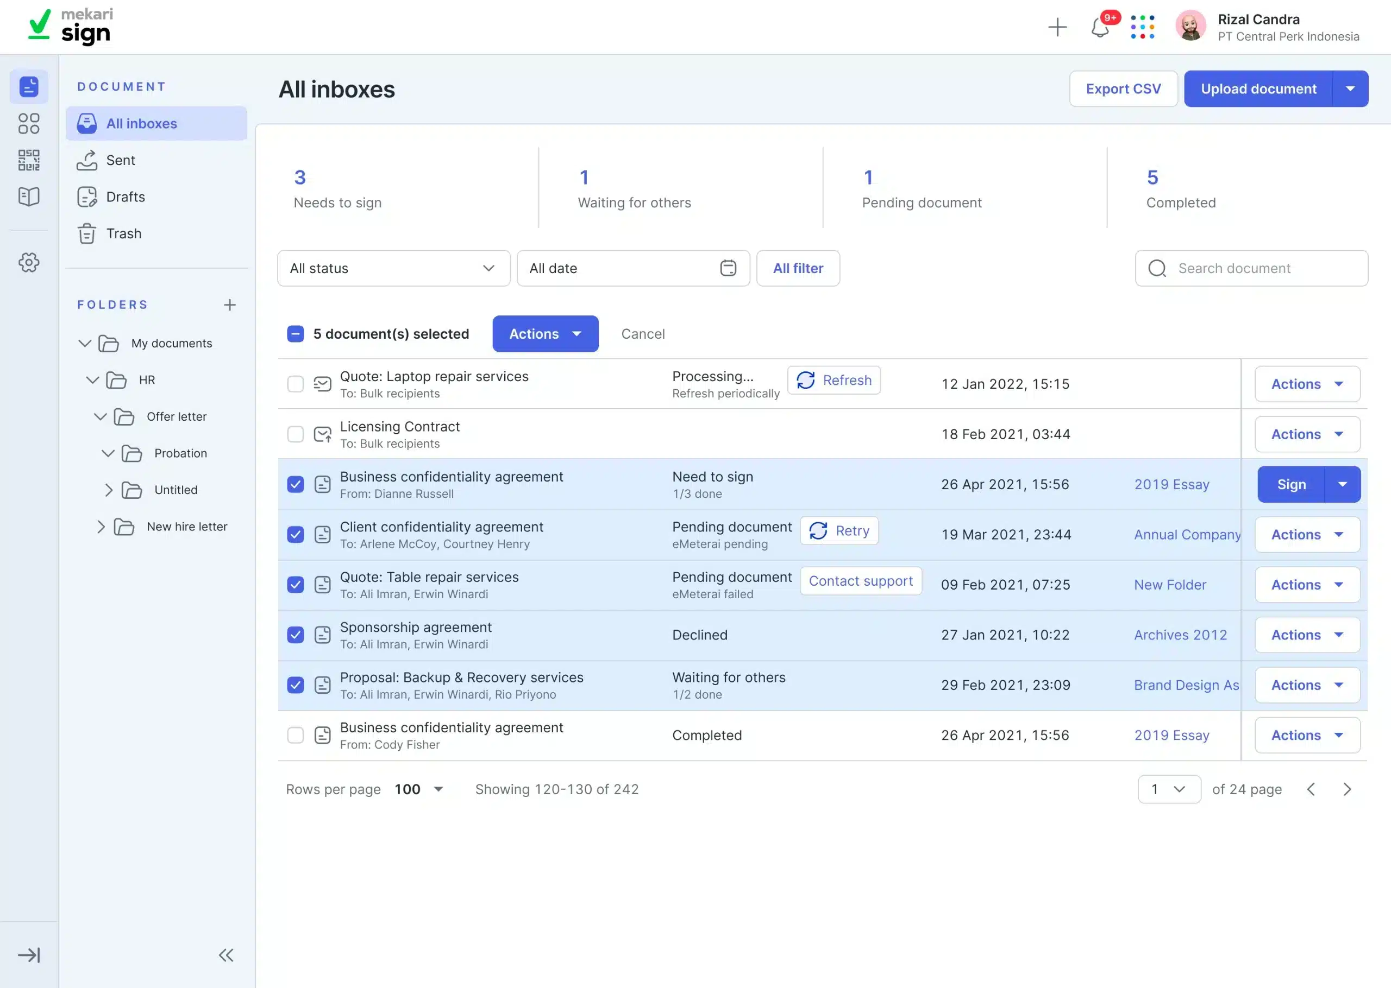Collapse sidebar with double chevron icon
Viewport: 1391px width, 988px height.
point(226,955)
